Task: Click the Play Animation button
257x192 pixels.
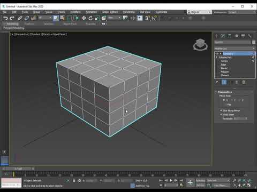Action: tap(171, 181)
